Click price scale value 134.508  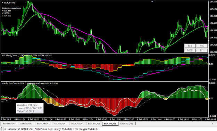213,9
